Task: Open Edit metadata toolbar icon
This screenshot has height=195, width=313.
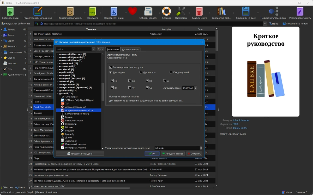Action: pos(38,11)
